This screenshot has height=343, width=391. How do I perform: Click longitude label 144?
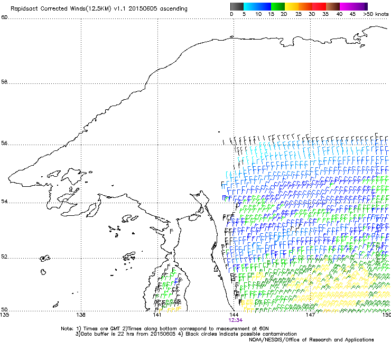pyautogui.click(x=234, y=315)
